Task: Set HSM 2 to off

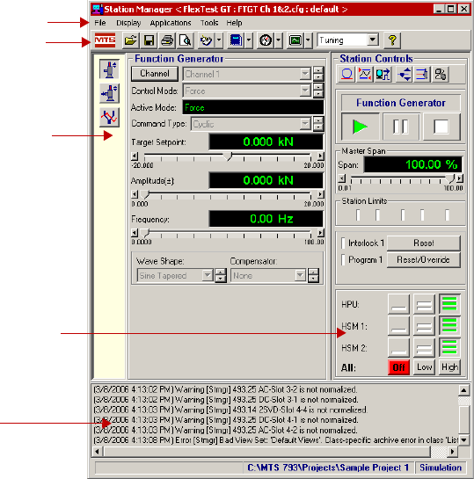Action: click(398, 347)
